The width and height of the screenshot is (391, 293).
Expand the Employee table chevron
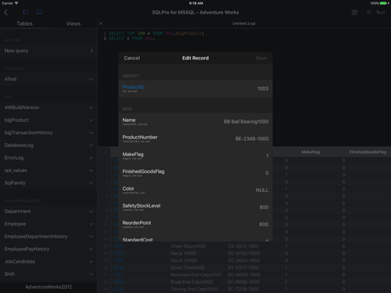(91, 224)
